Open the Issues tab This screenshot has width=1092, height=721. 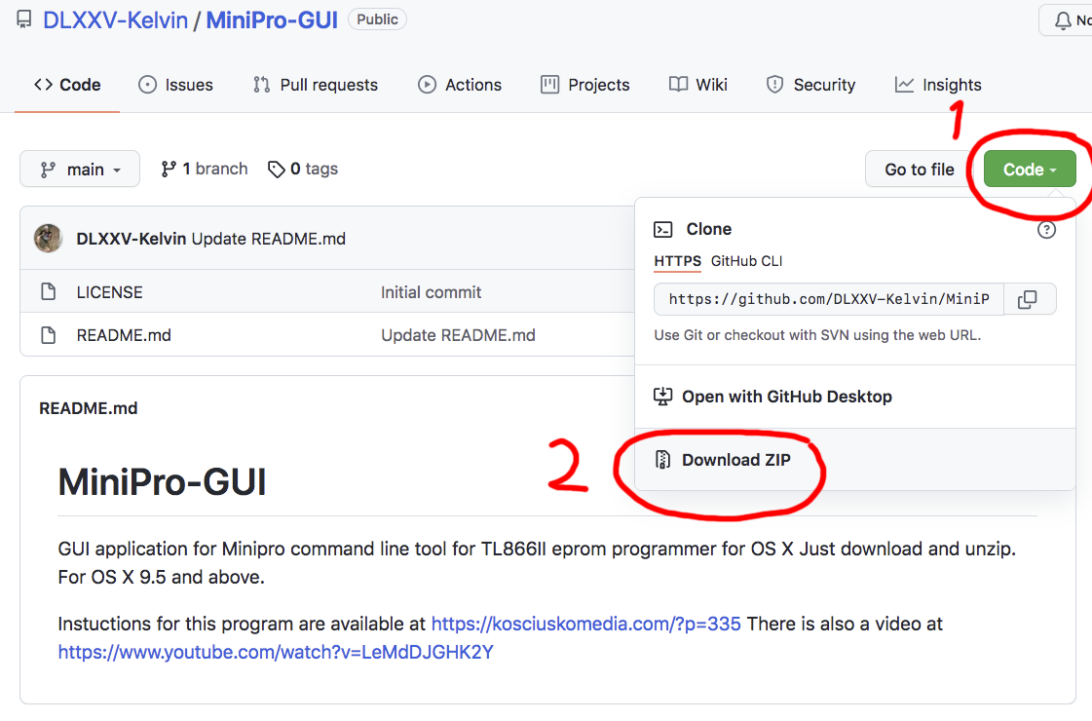point(175,85)
